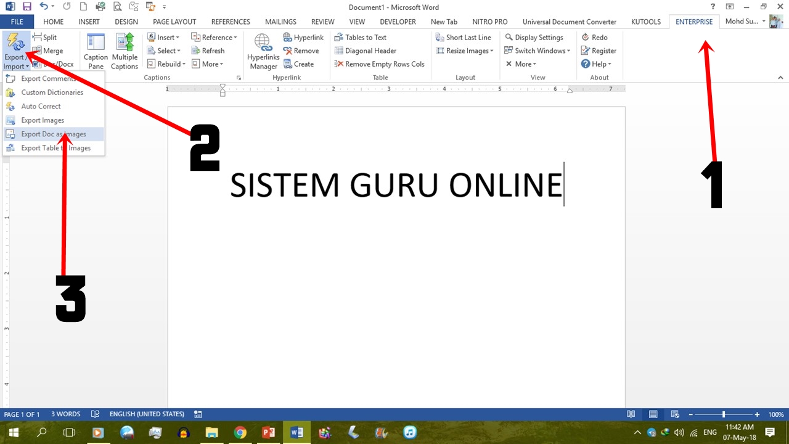The image size is (789, 444).
Task: Click proofing errors icon in status bar
Action: pos(95,414)
